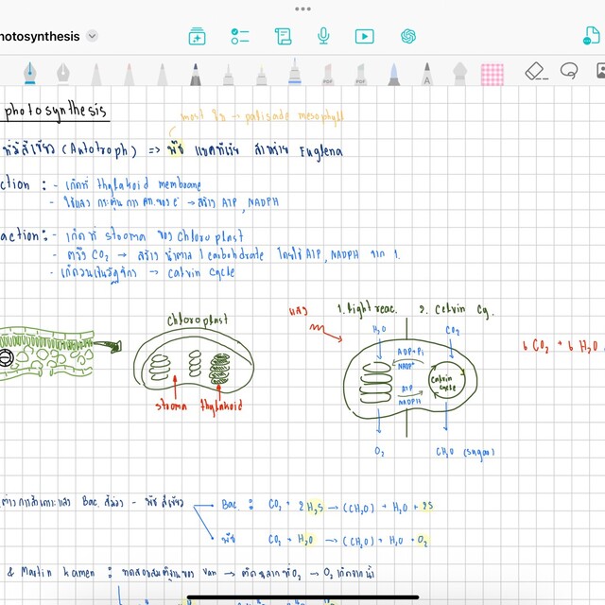Tap the Chloroplast diagram drawing

[x=195, y=364]
